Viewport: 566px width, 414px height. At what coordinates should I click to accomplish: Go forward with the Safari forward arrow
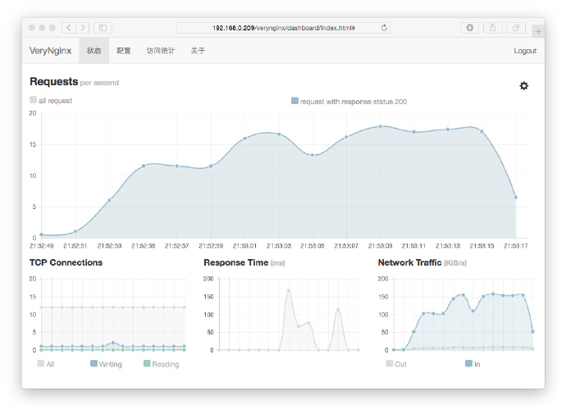(82, 28)
